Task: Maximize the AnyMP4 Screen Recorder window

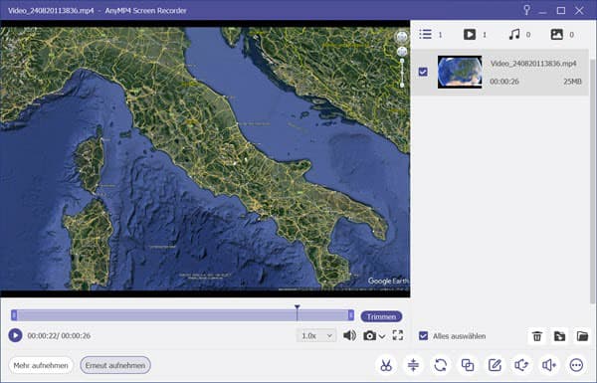Action: 561,11
